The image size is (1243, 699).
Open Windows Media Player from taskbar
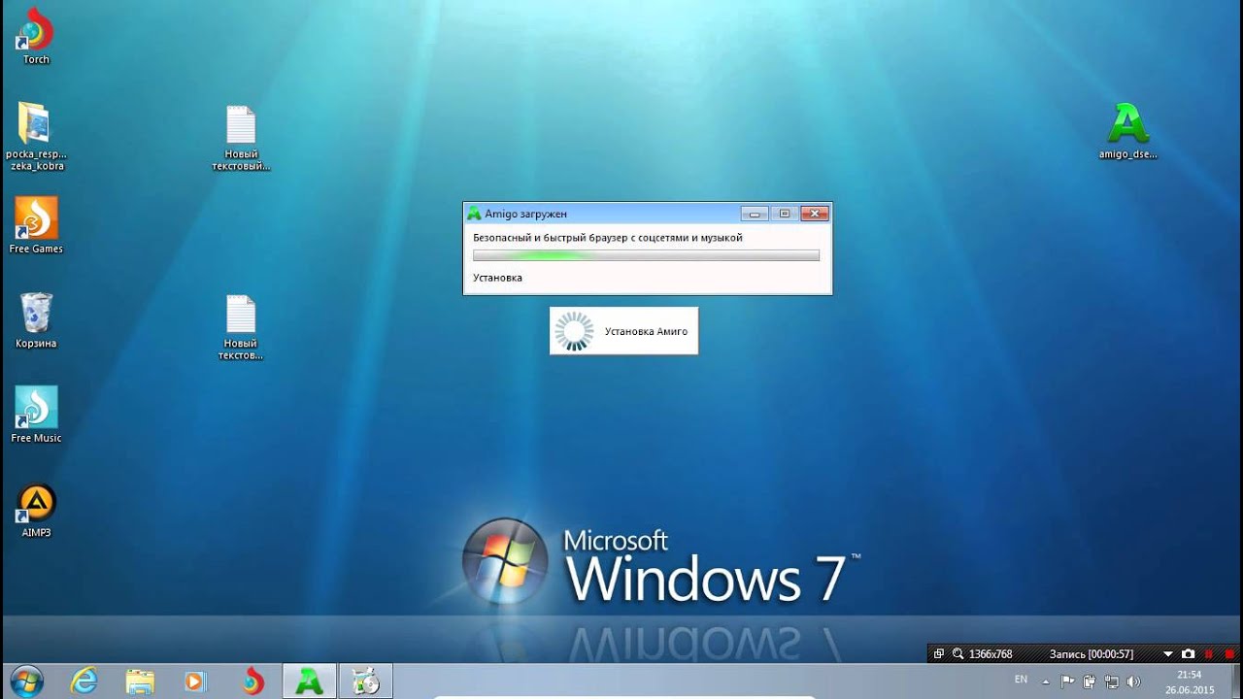tap(195, 682)
